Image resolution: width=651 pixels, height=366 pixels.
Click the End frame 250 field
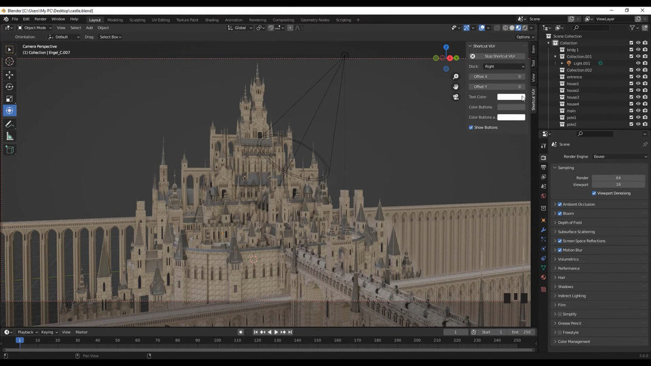tap(521, 332)
